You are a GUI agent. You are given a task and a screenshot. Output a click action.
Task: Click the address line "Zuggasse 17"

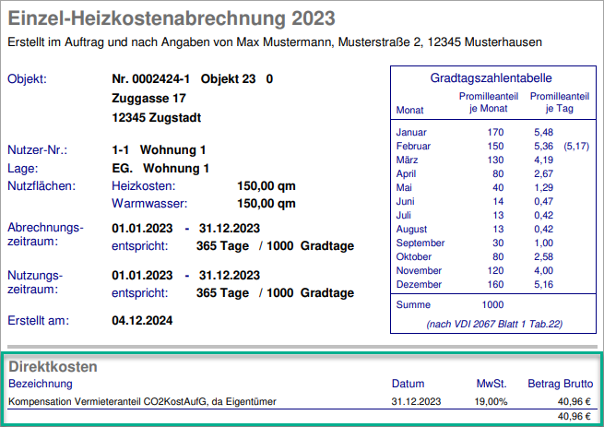tap(148, 99)
